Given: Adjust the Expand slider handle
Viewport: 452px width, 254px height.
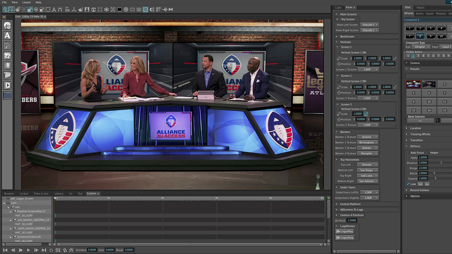Looking at the screenshot, I should [x=435, y=179].
